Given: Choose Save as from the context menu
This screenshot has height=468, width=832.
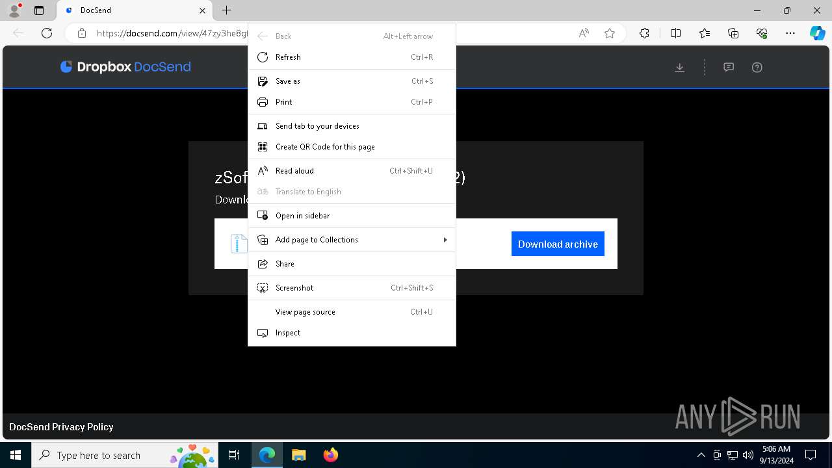Looking at the screenshot, I should tap(352, 81).
